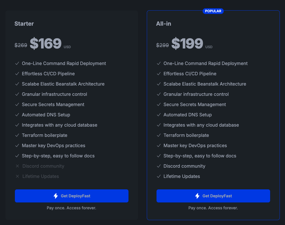Click the checkmark beside Starter's Secure Secrets Management
Screen dimensions: 285x225
(x=17, y=104)
